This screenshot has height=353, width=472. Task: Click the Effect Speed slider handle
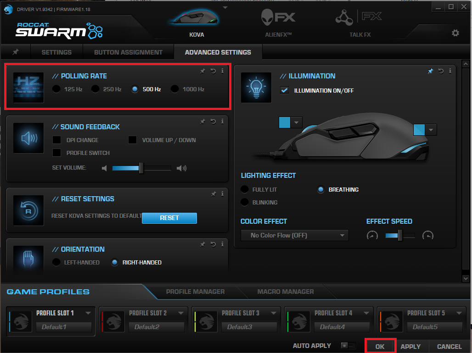click(x=400, y=235)
